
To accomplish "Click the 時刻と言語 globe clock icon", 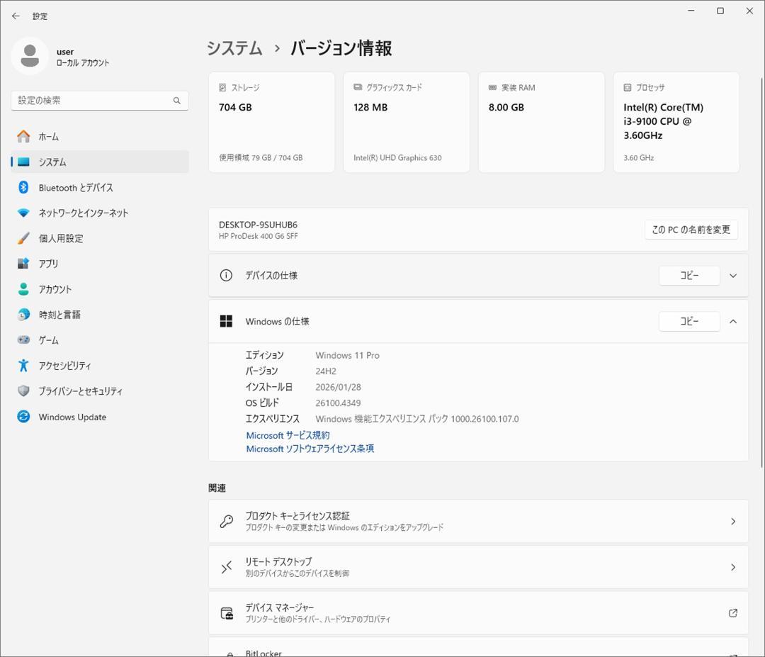I will [23, 315].
